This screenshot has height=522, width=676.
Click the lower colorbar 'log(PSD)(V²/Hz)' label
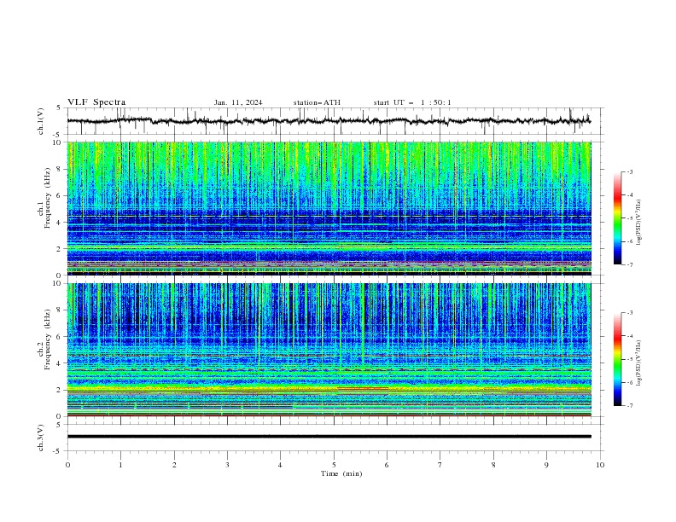click(x=639, y=363)
